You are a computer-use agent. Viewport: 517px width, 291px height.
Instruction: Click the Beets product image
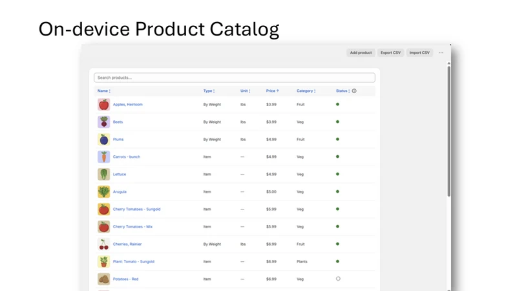pyautogui.click(x=103, y=122)
